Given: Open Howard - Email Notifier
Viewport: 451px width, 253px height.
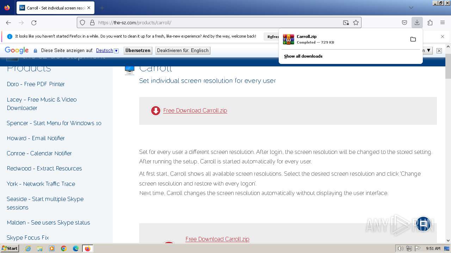Looking at the screenshot, I should click(x=36, y=138).
